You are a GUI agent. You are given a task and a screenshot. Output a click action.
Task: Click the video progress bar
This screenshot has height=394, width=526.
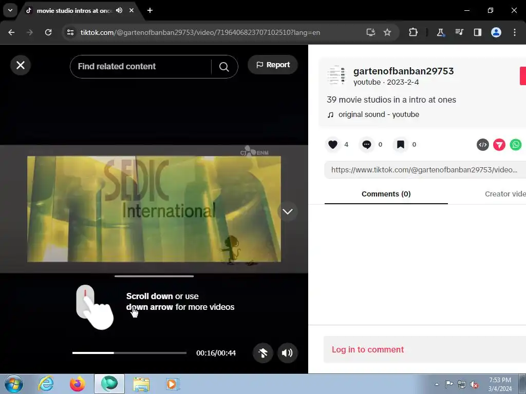(x=129, y=353)
